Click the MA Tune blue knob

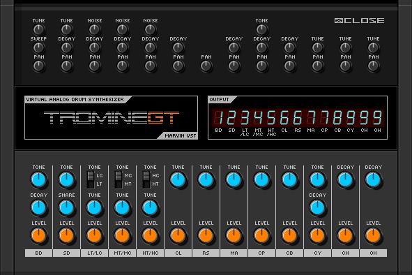point(234,180)
